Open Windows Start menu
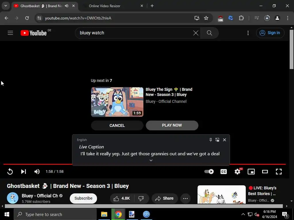Image resolution: width=294 pixels, height=220 pixels. click(x=7, y=214)
